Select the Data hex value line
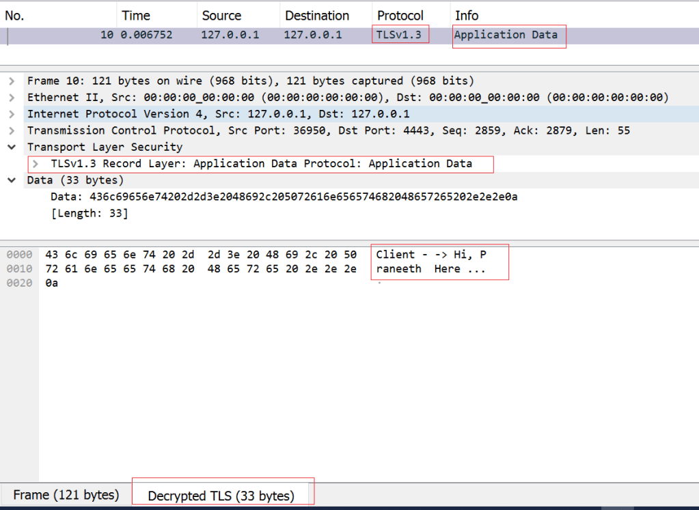Image resolution: width=699 pixels, height=510 pixels. click(x=284, y=197)
